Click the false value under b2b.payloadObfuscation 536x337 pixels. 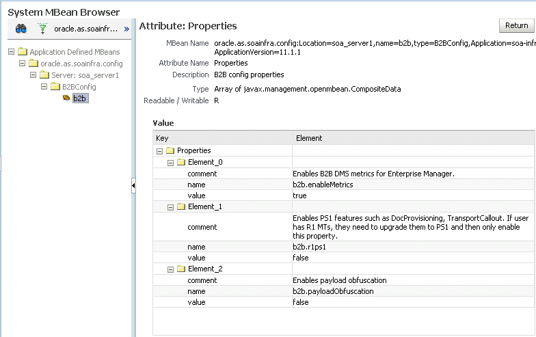301,302
